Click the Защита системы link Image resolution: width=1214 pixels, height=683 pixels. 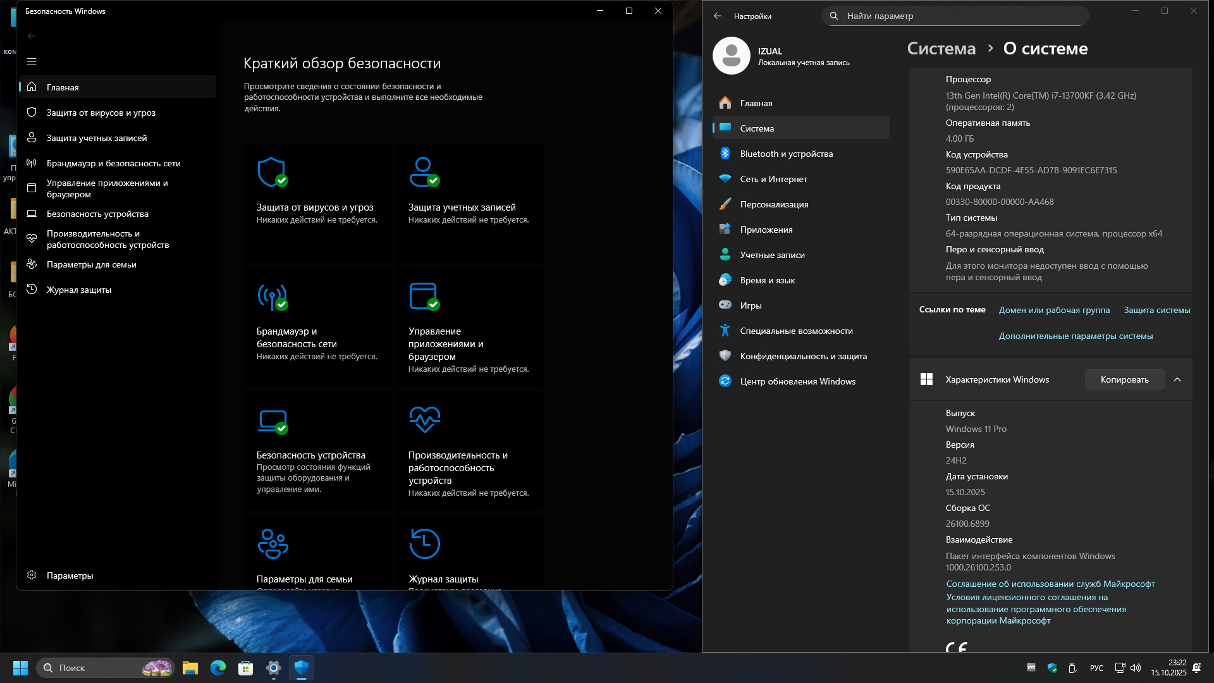click(x=1156, y=310)
